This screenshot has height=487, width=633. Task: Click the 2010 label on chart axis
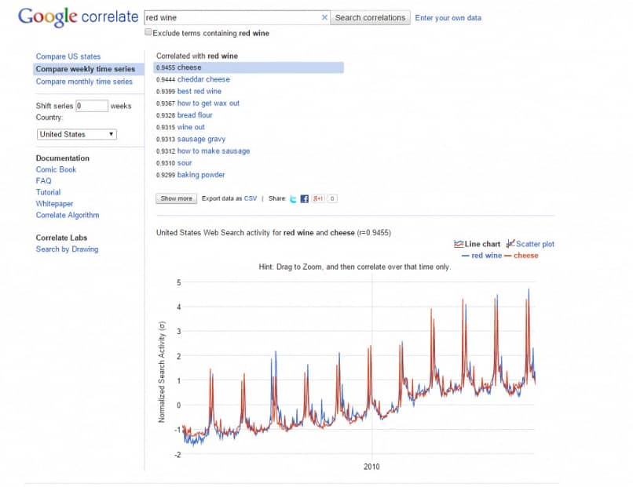tap(371, 467)
